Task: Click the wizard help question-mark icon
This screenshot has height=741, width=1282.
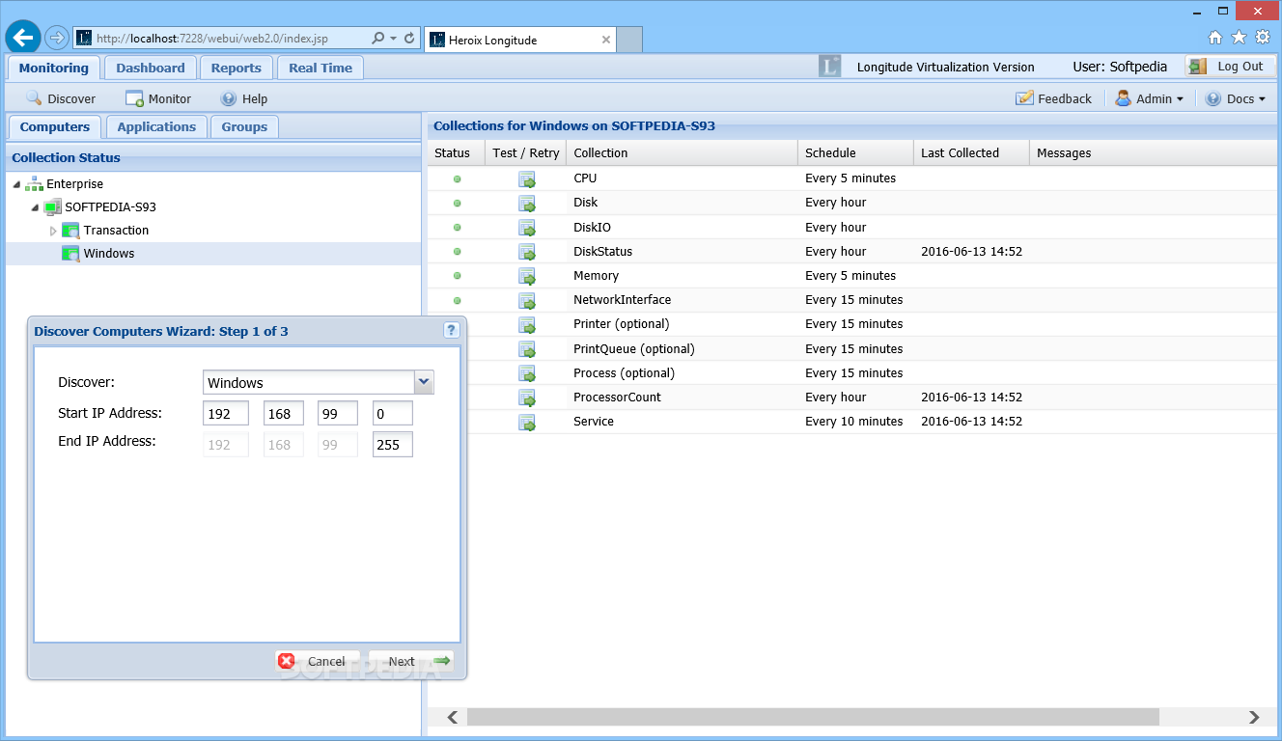Action: [451, 330]
